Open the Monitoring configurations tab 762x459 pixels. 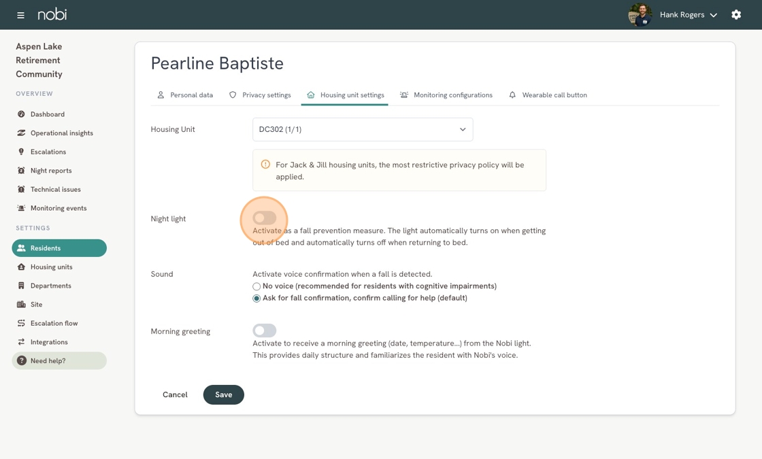click(446, 95)
